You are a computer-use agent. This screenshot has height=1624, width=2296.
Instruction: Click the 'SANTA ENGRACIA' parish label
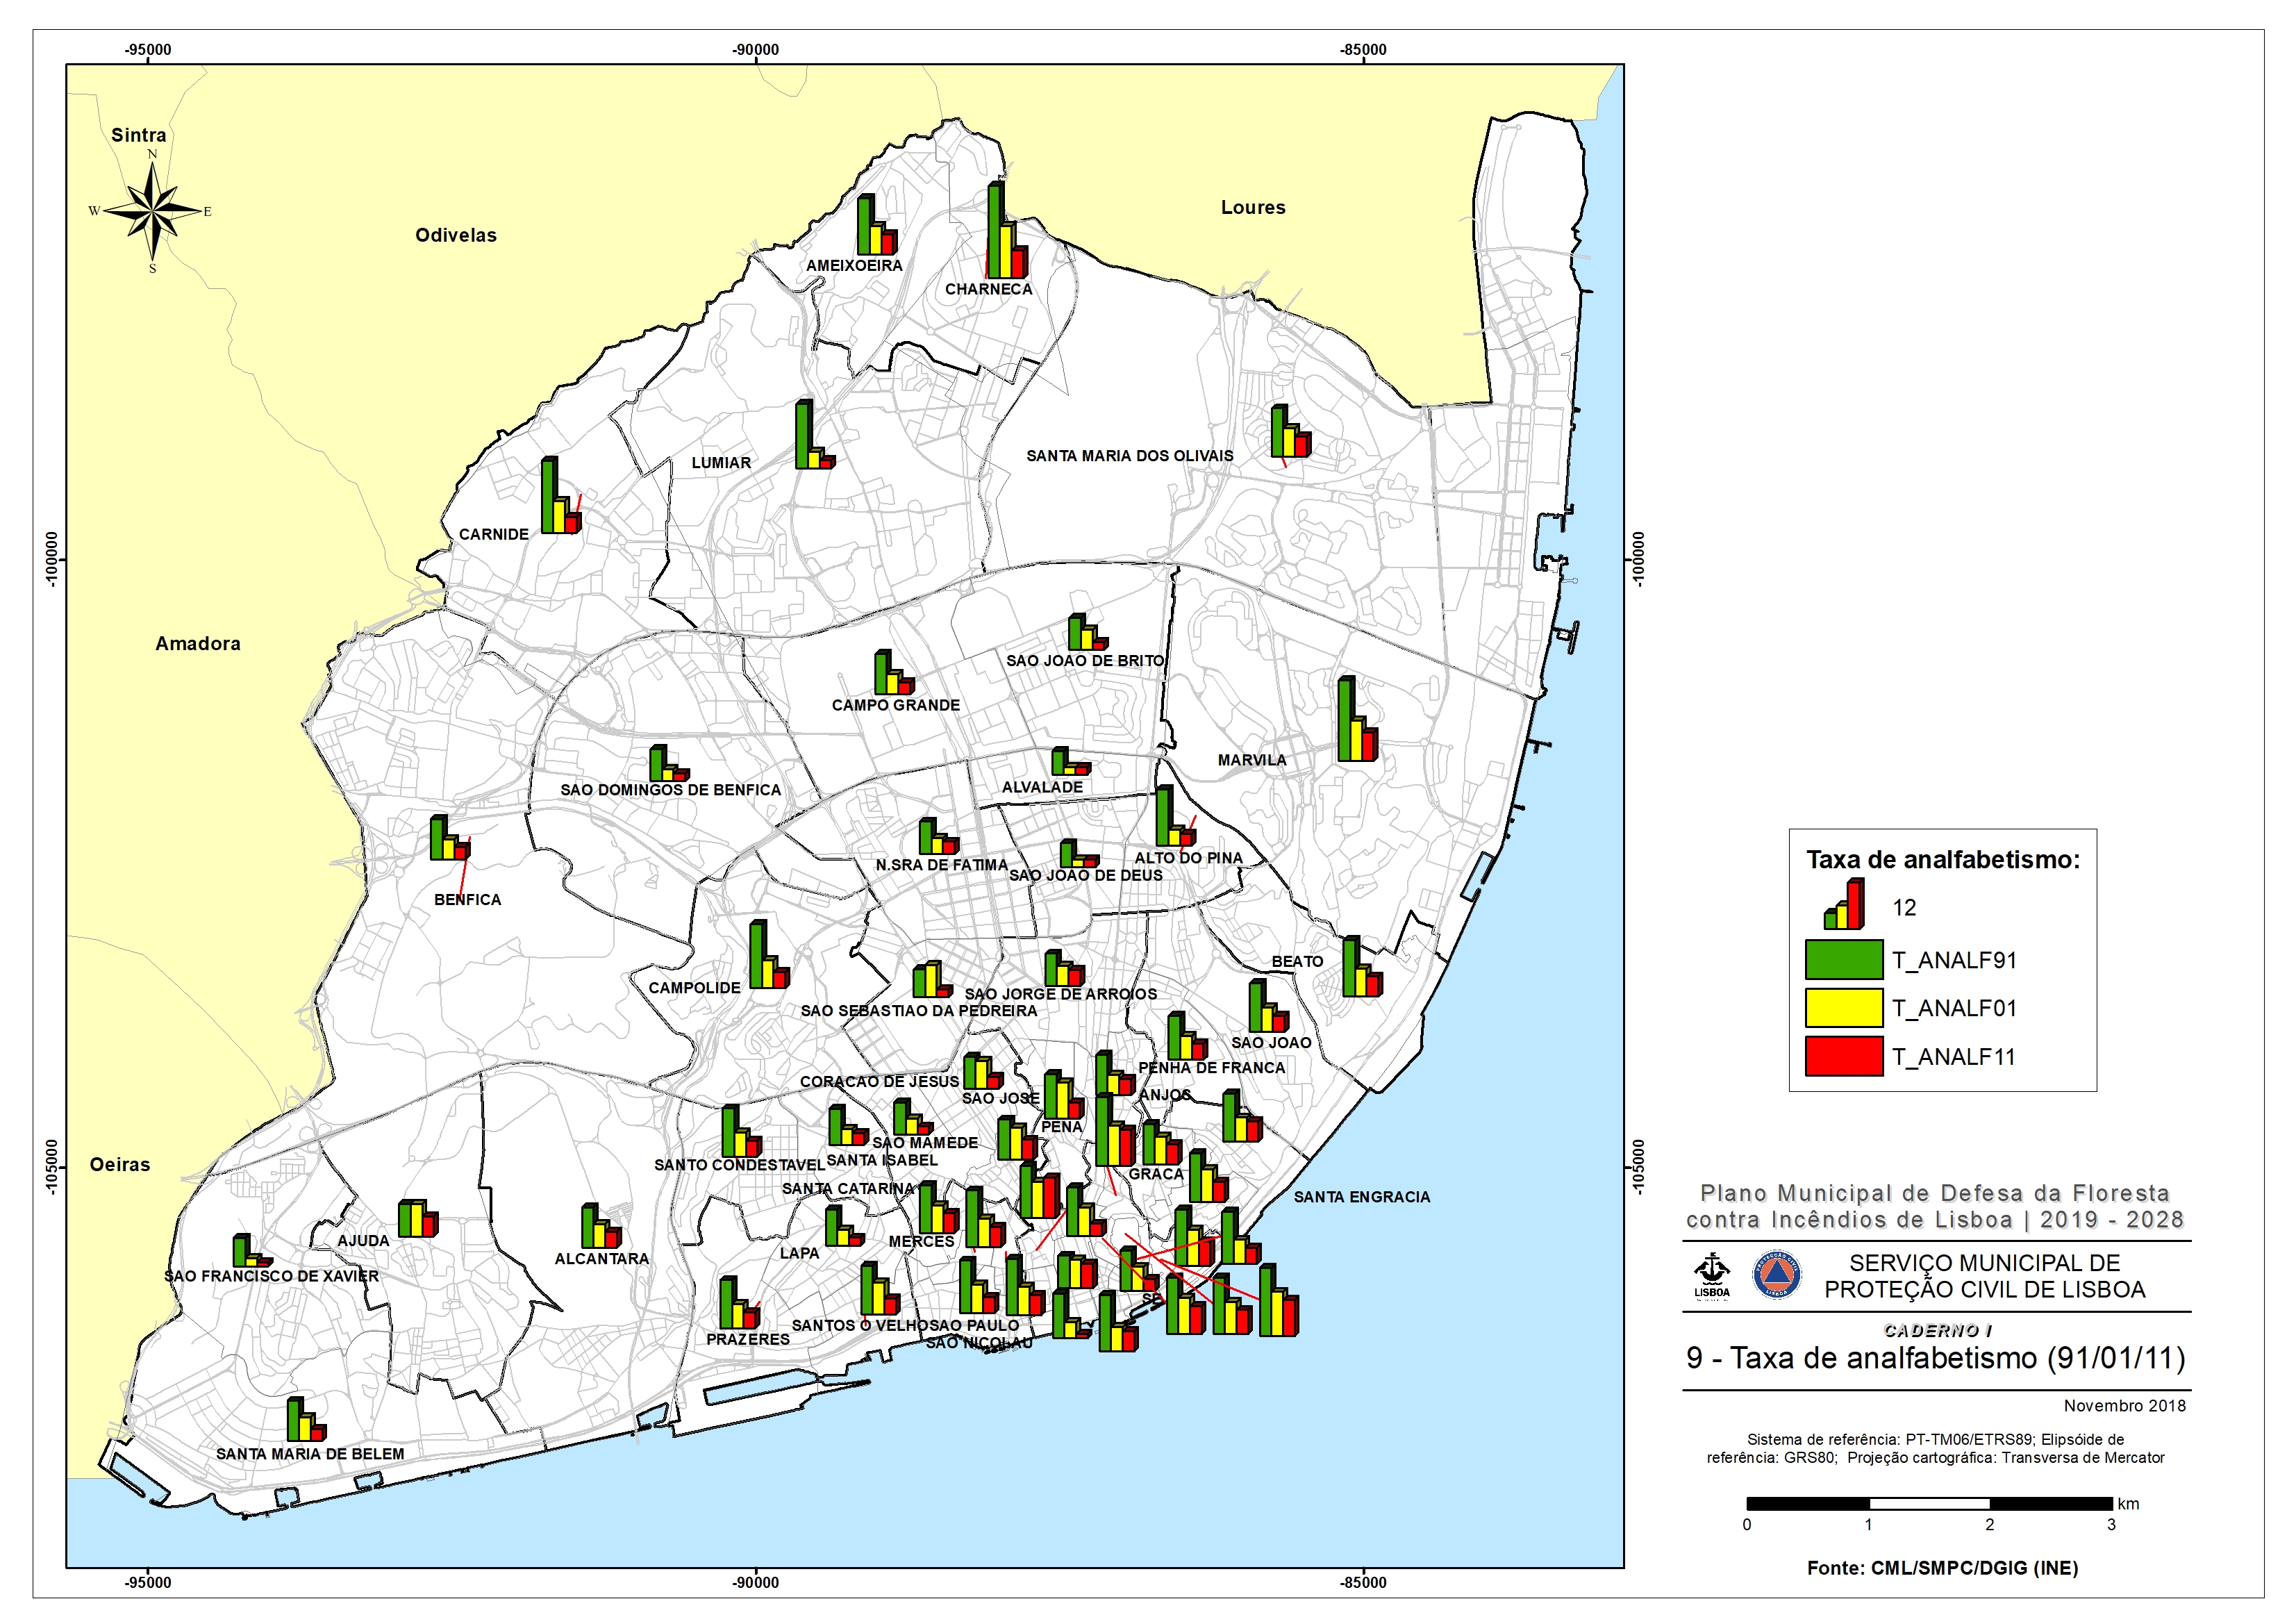(1362, 1197)
